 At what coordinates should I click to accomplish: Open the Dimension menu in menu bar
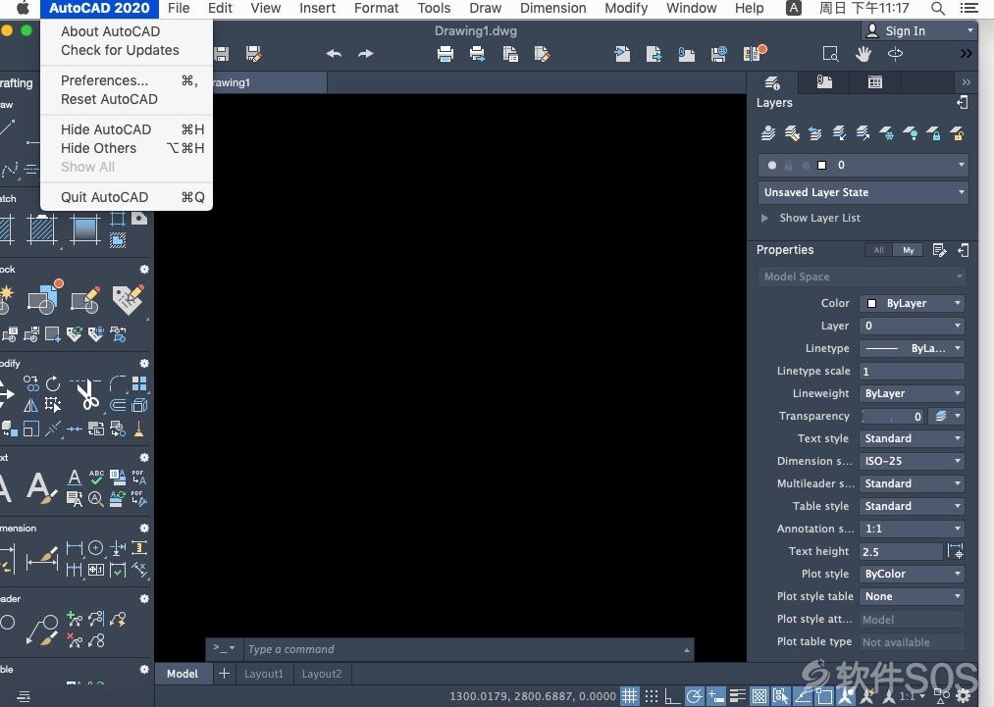coord(552,8)
